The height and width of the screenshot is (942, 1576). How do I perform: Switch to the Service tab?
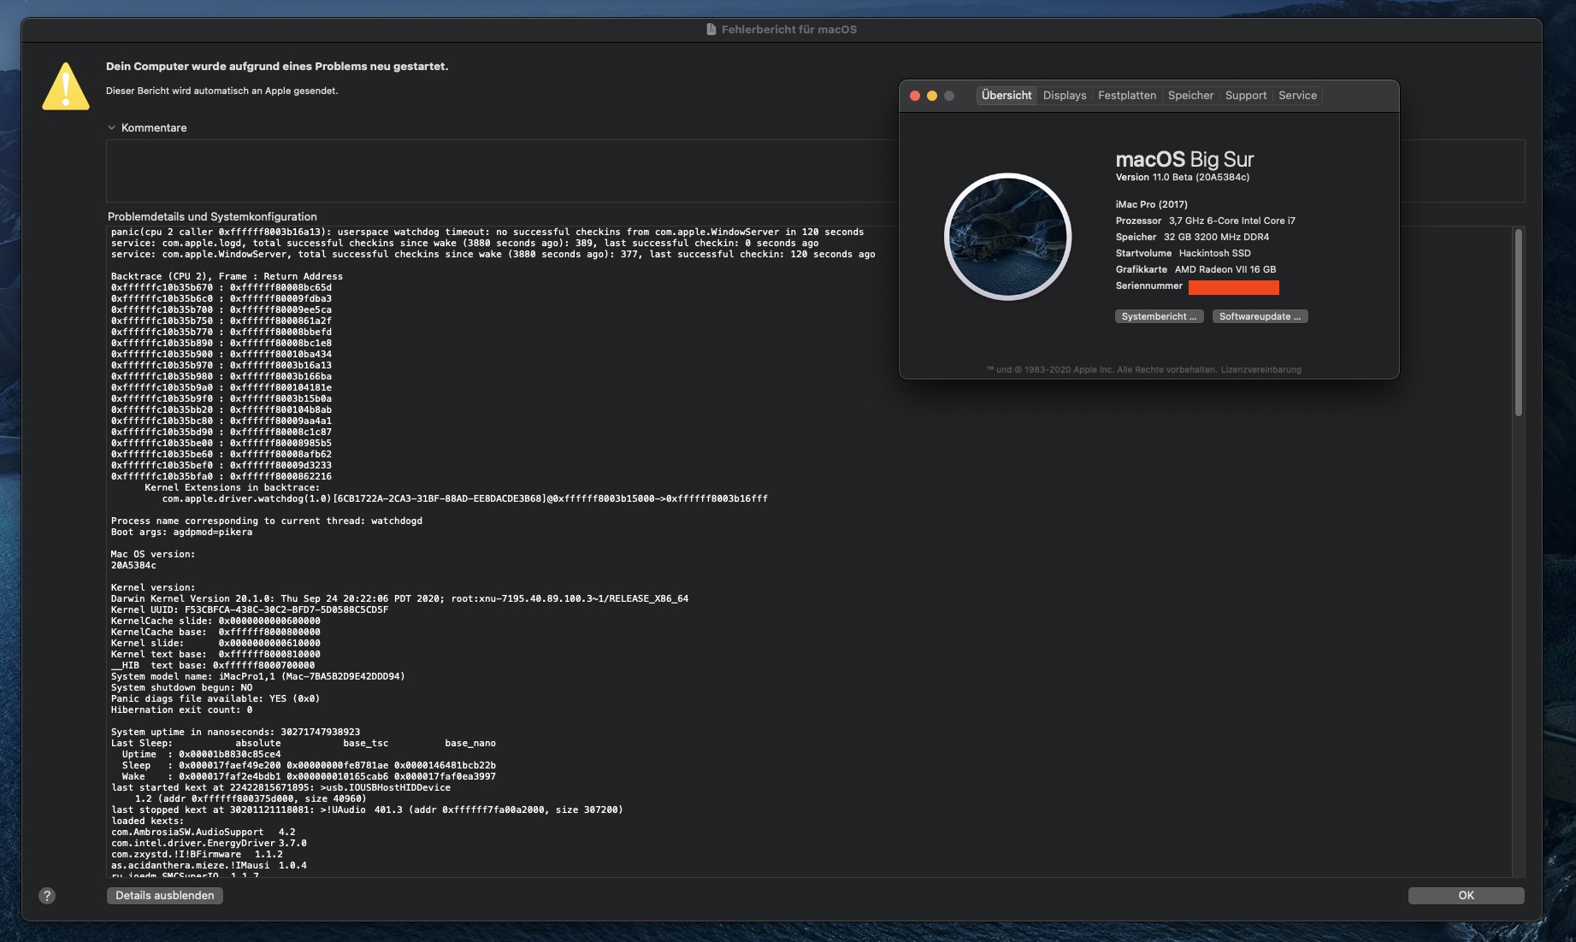tap(1297, 96)
